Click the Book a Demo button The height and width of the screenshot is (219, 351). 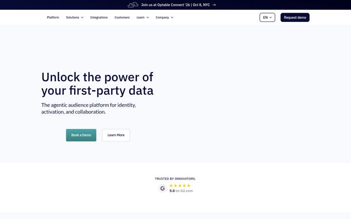81,135
